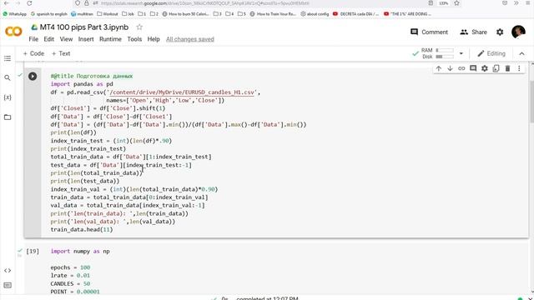This screenshot has width=534, height=300.
Task: Click the notebook title MT4 100 pips Part 3.ipynb
Action: 84,27
